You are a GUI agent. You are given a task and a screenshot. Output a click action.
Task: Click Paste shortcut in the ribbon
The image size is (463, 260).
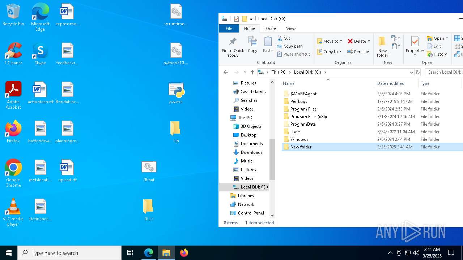coord(294,54)
